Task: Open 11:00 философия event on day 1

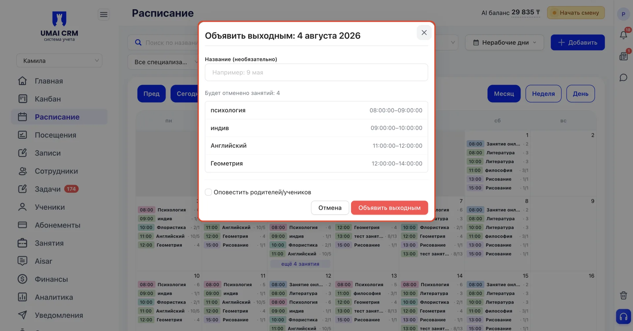Action: tap(497, 170)
